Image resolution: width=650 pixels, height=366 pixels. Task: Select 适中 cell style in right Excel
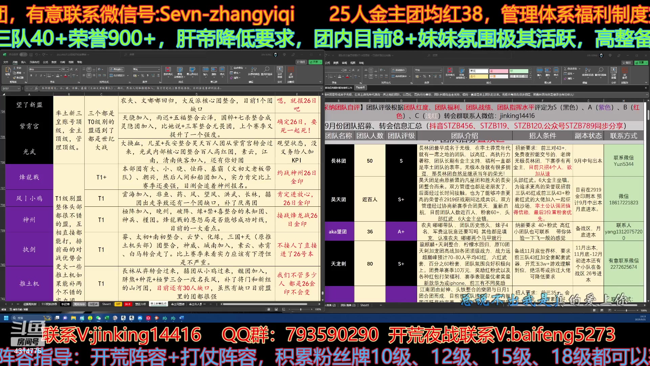[x=478, y=76]
